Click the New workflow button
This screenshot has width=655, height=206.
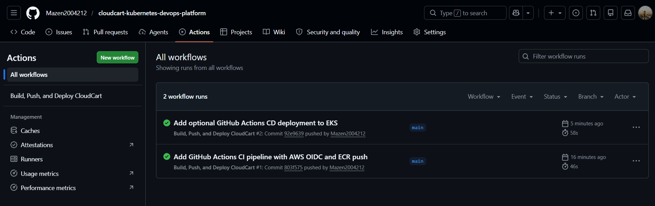pyautogui.click(x=118, y=57)
